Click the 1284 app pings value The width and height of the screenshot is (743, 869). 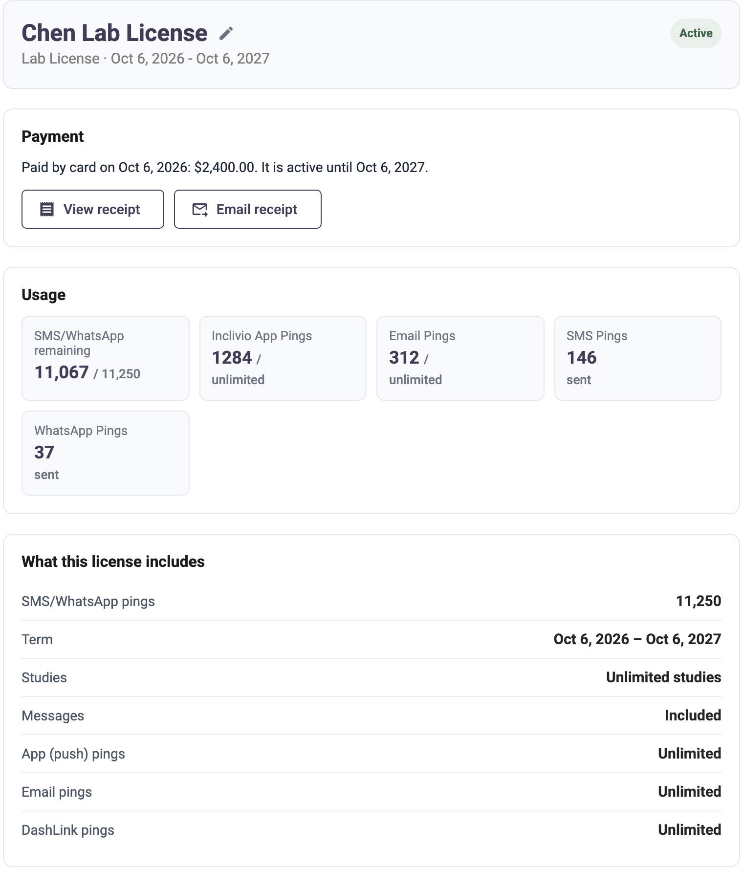(x=232, y=358)
